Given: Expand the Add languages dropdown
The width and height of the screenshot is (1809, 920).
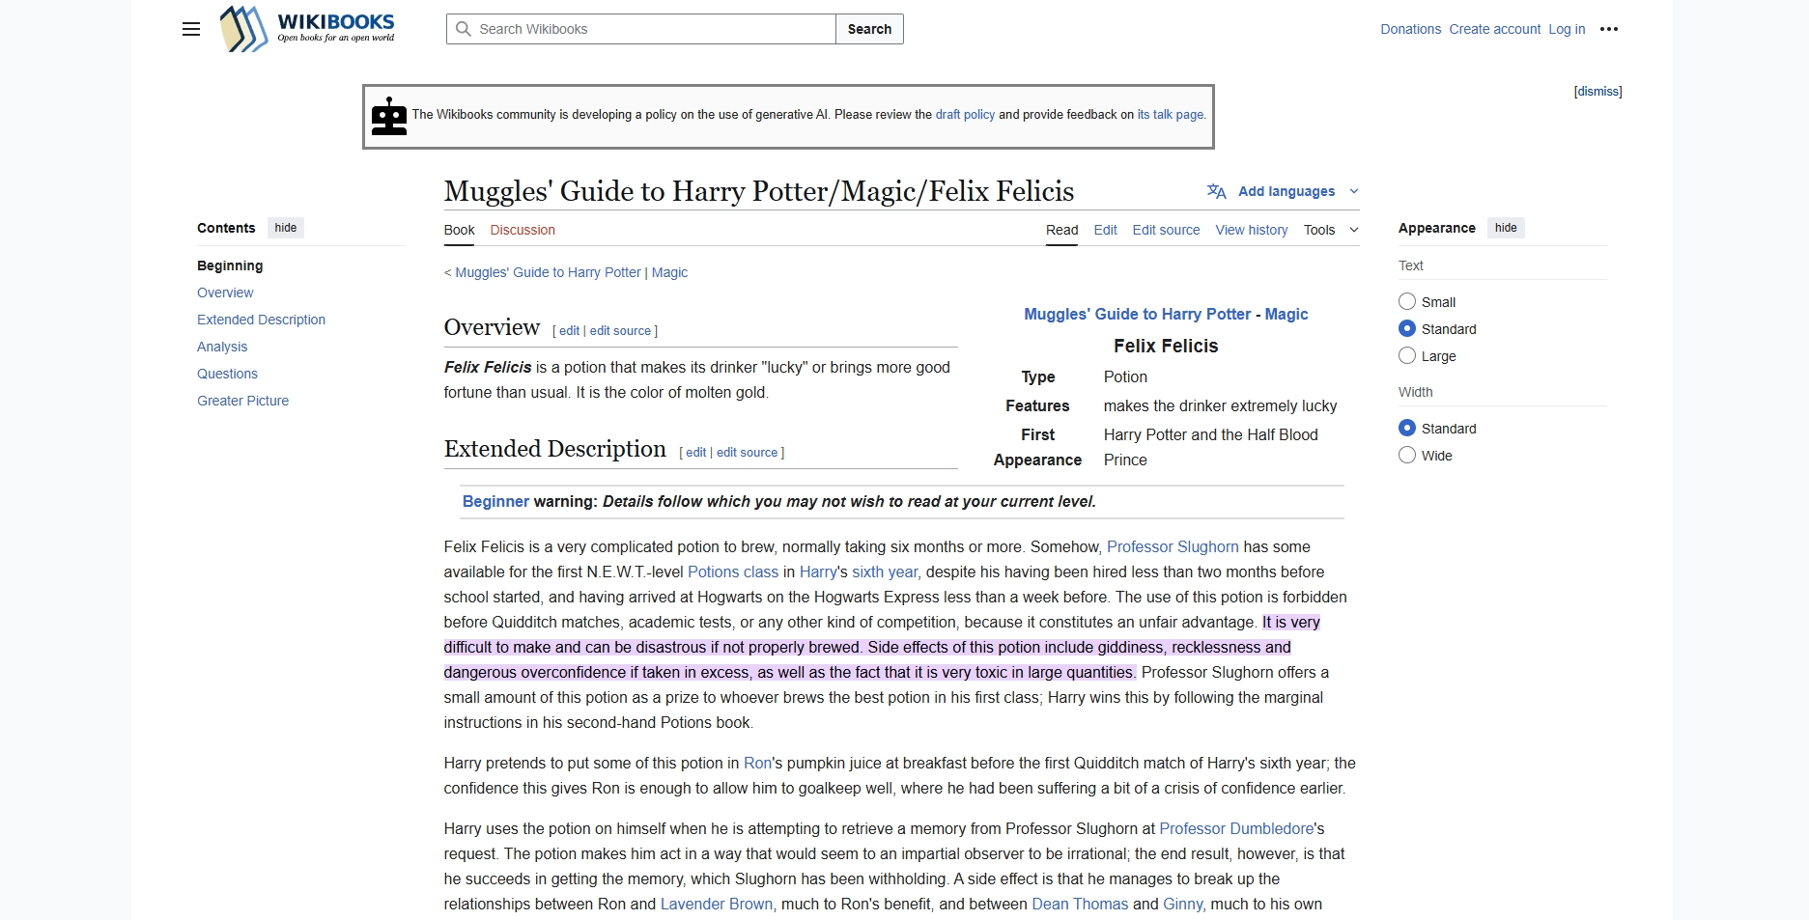Looking at the screenshot, I should tap(1284, 191).
